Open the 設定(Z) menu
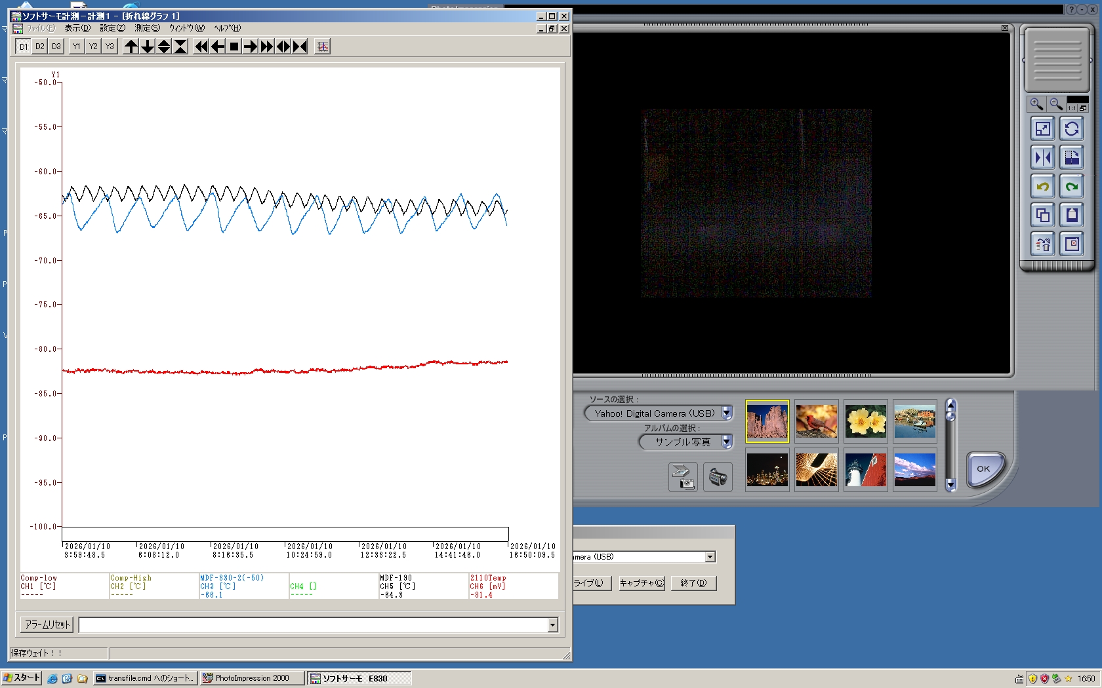Viewport: 1102px width, 688px height. tap(112, 28)
